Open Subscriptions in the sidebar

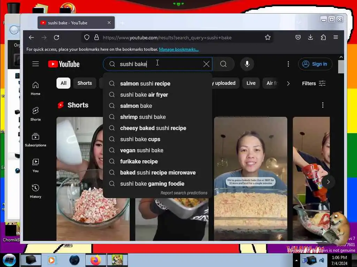coord(36,140)
